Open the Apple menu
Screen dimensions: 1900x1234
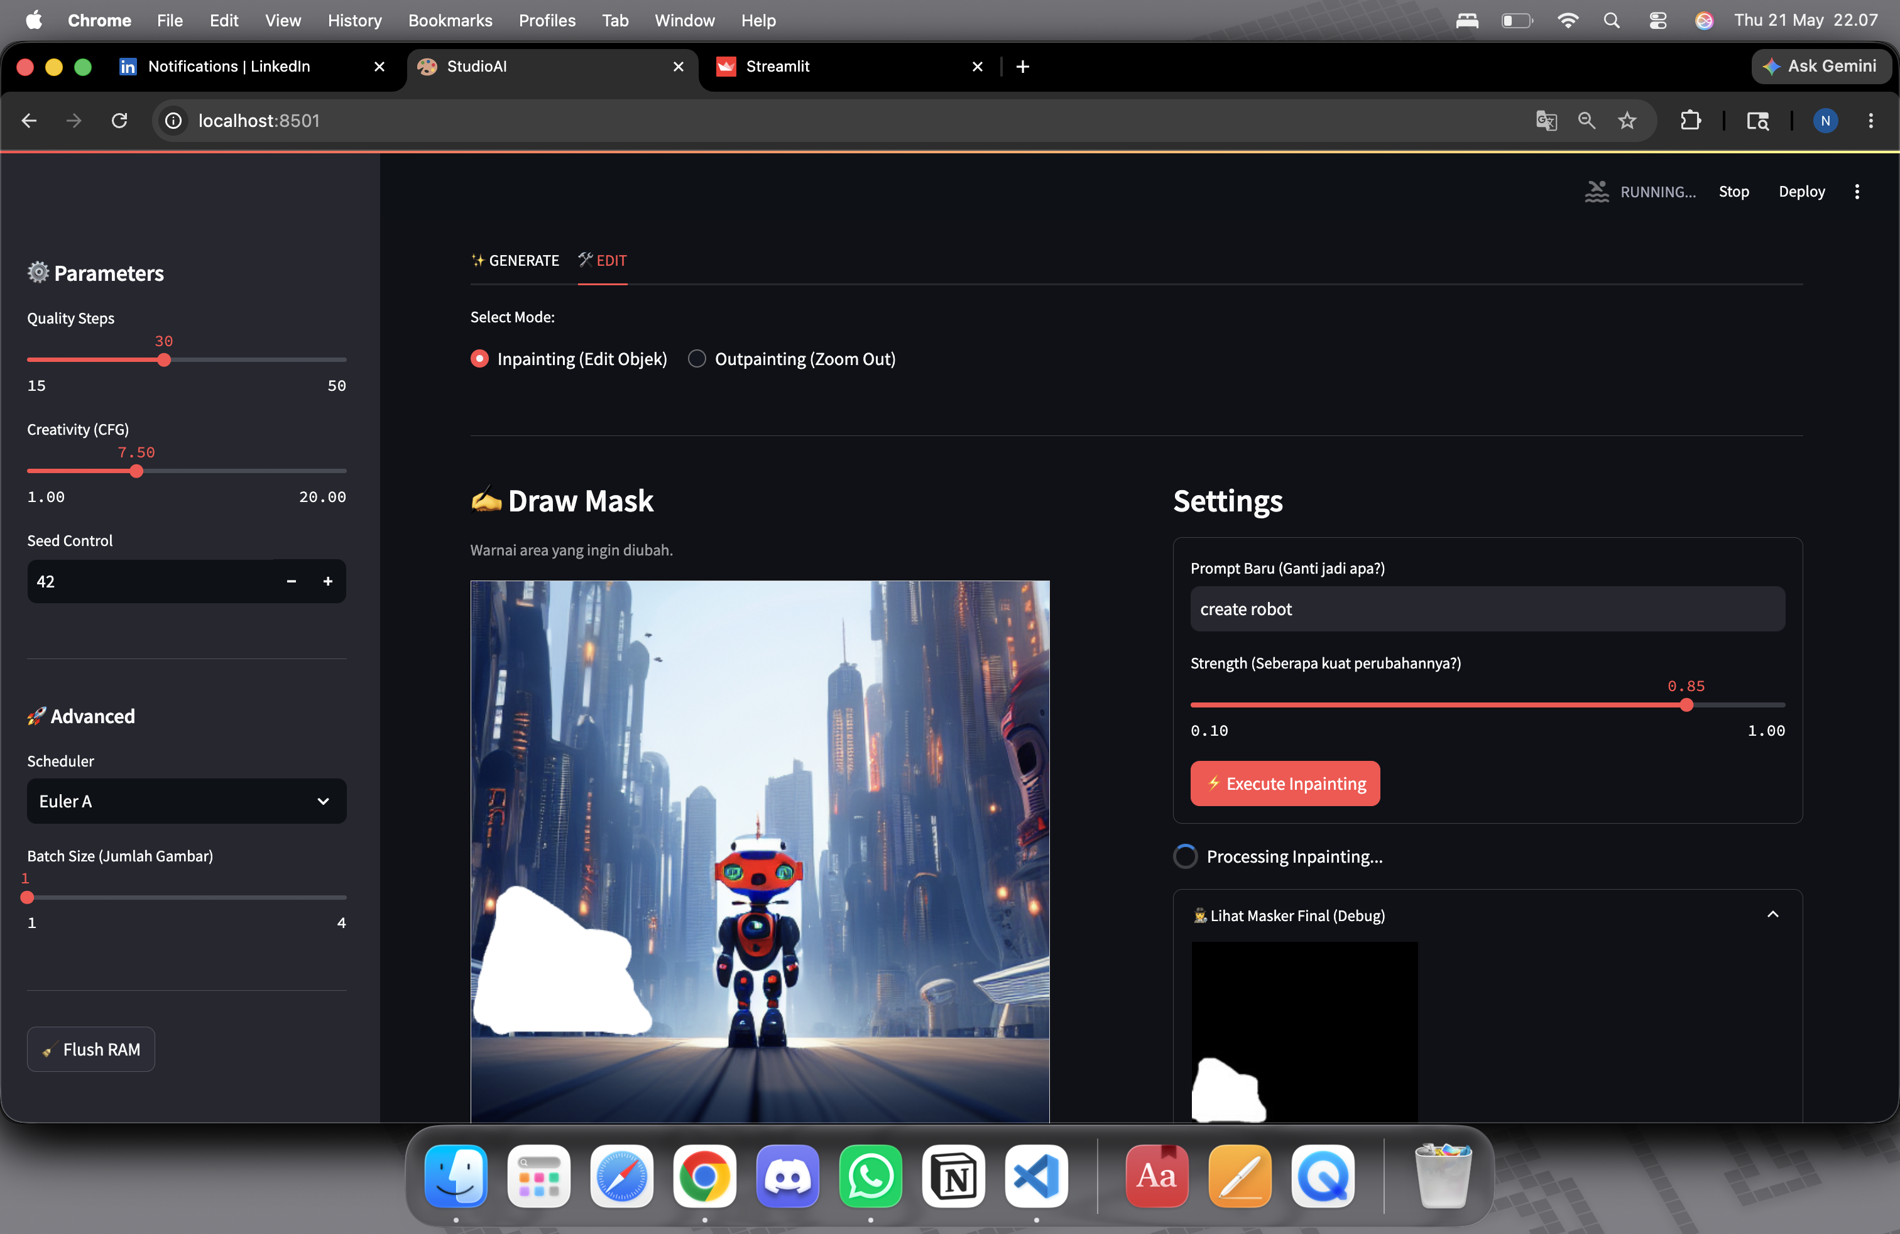click(x=33, y=20)
